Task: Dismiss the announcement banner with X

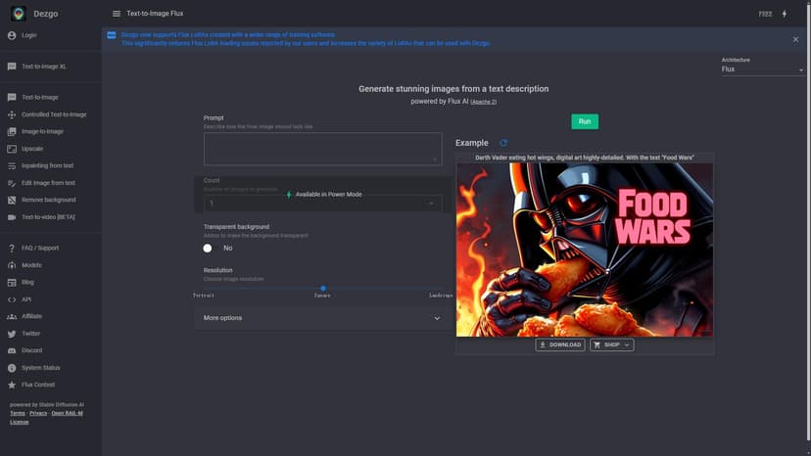Action: pyautogui.click(x=795, y=39)
